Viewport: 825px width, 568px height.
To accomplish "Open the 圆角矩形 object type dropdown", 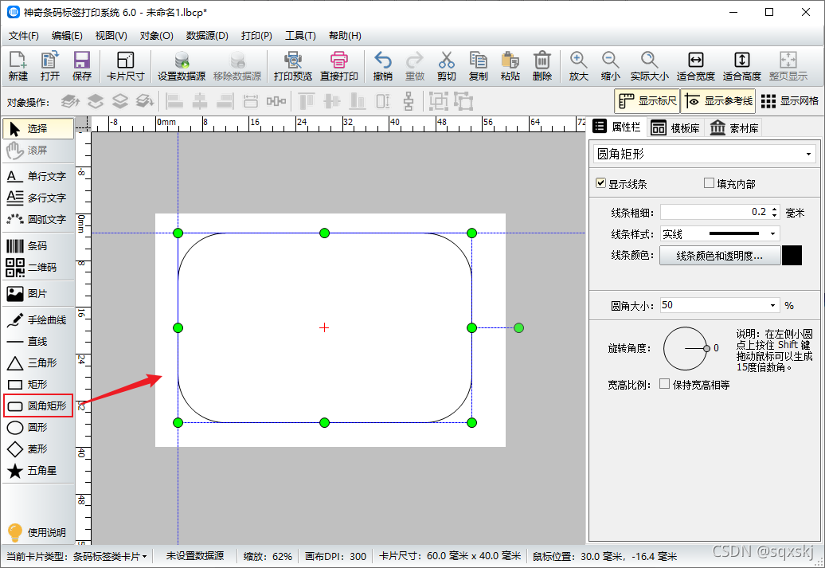I will click(x=705, y=154).
